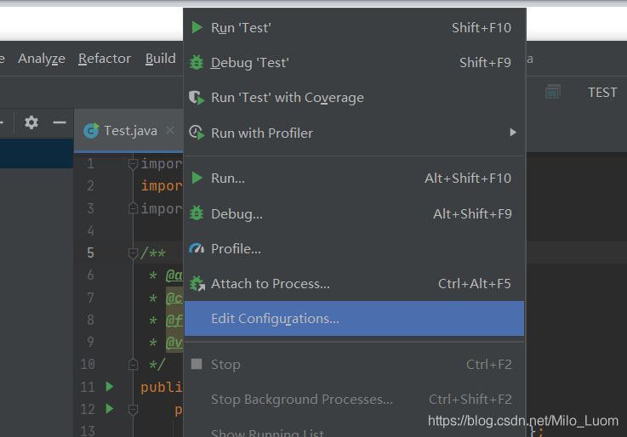Viewport: 627px width, 437px height.
Task: Click the green Run 'Test' play icon
Action: pyautogui.click(x=197, y=28)
